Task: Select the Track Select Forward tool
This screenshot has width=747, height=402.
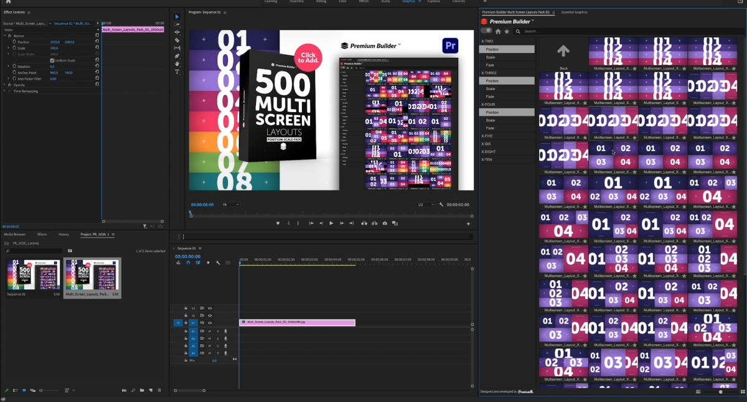Action: coord(177,25)
